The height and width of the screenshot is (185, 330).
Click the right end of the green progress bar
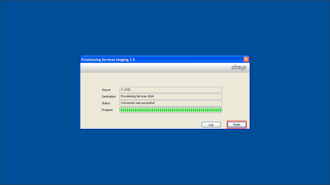pyautogui.click(x=220, y=110)
